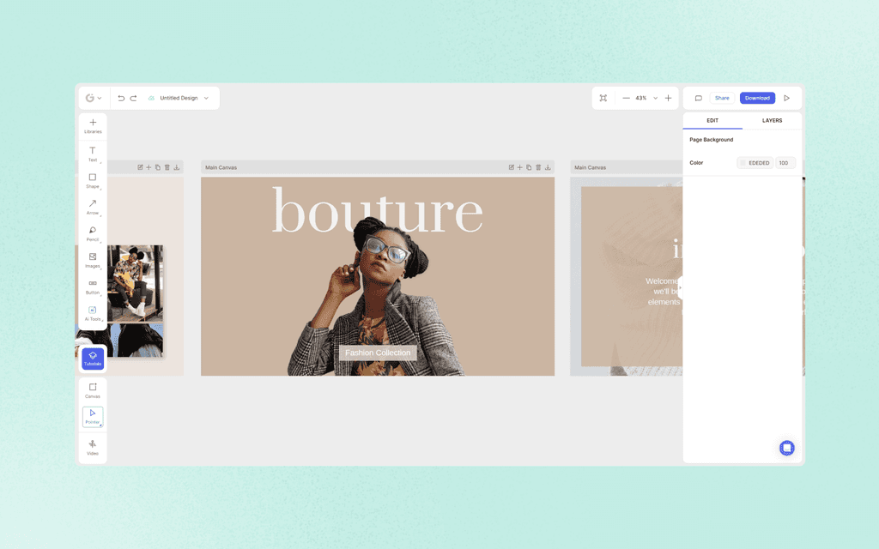Expand the Untitled Design name dropdown

click(205, 97)
